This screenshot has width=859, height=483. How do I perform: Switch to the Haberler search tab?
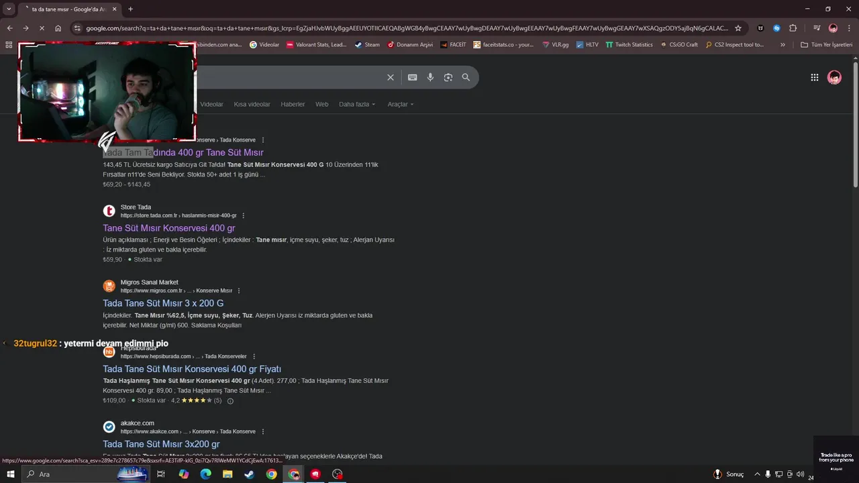click(293, 104)
